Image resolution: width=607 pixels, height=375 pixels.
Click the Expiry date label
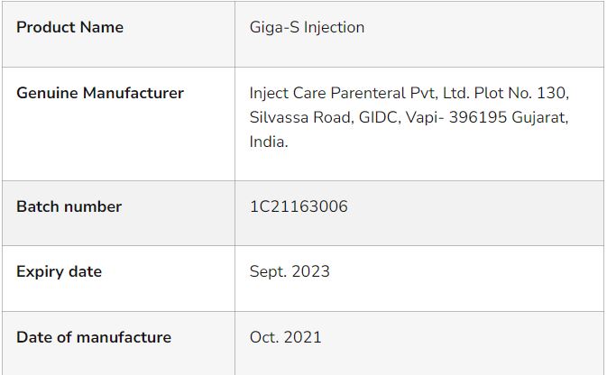(x=59, y=271)
